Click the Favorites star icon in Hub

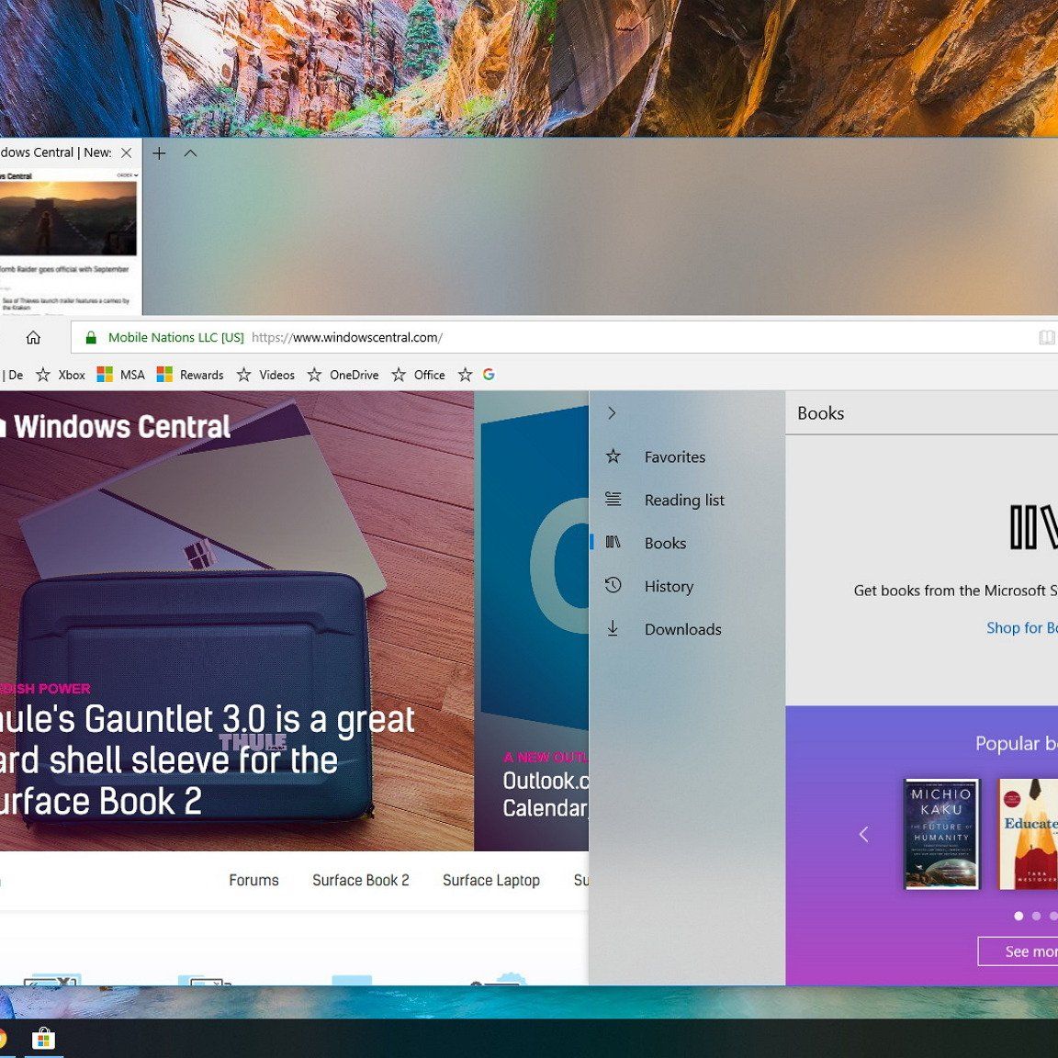pos(613,456)
